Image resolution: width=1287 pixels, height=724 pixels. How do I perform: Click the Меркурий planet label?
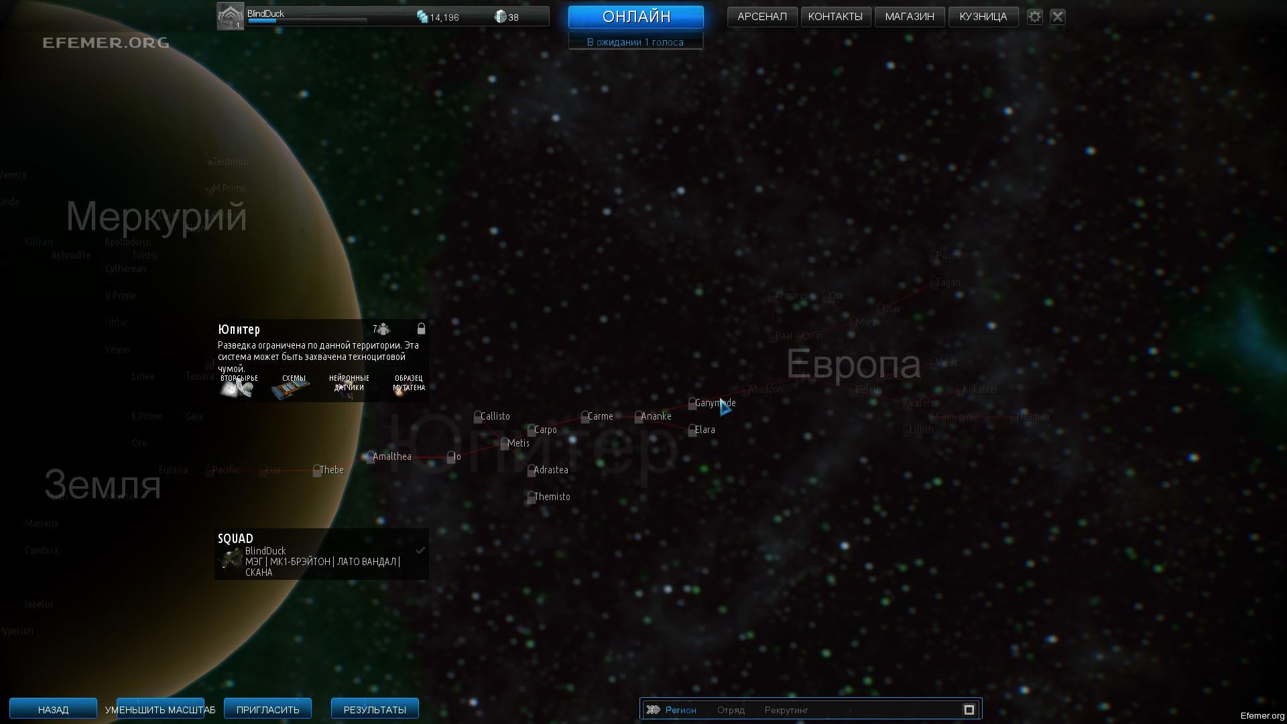156,217
